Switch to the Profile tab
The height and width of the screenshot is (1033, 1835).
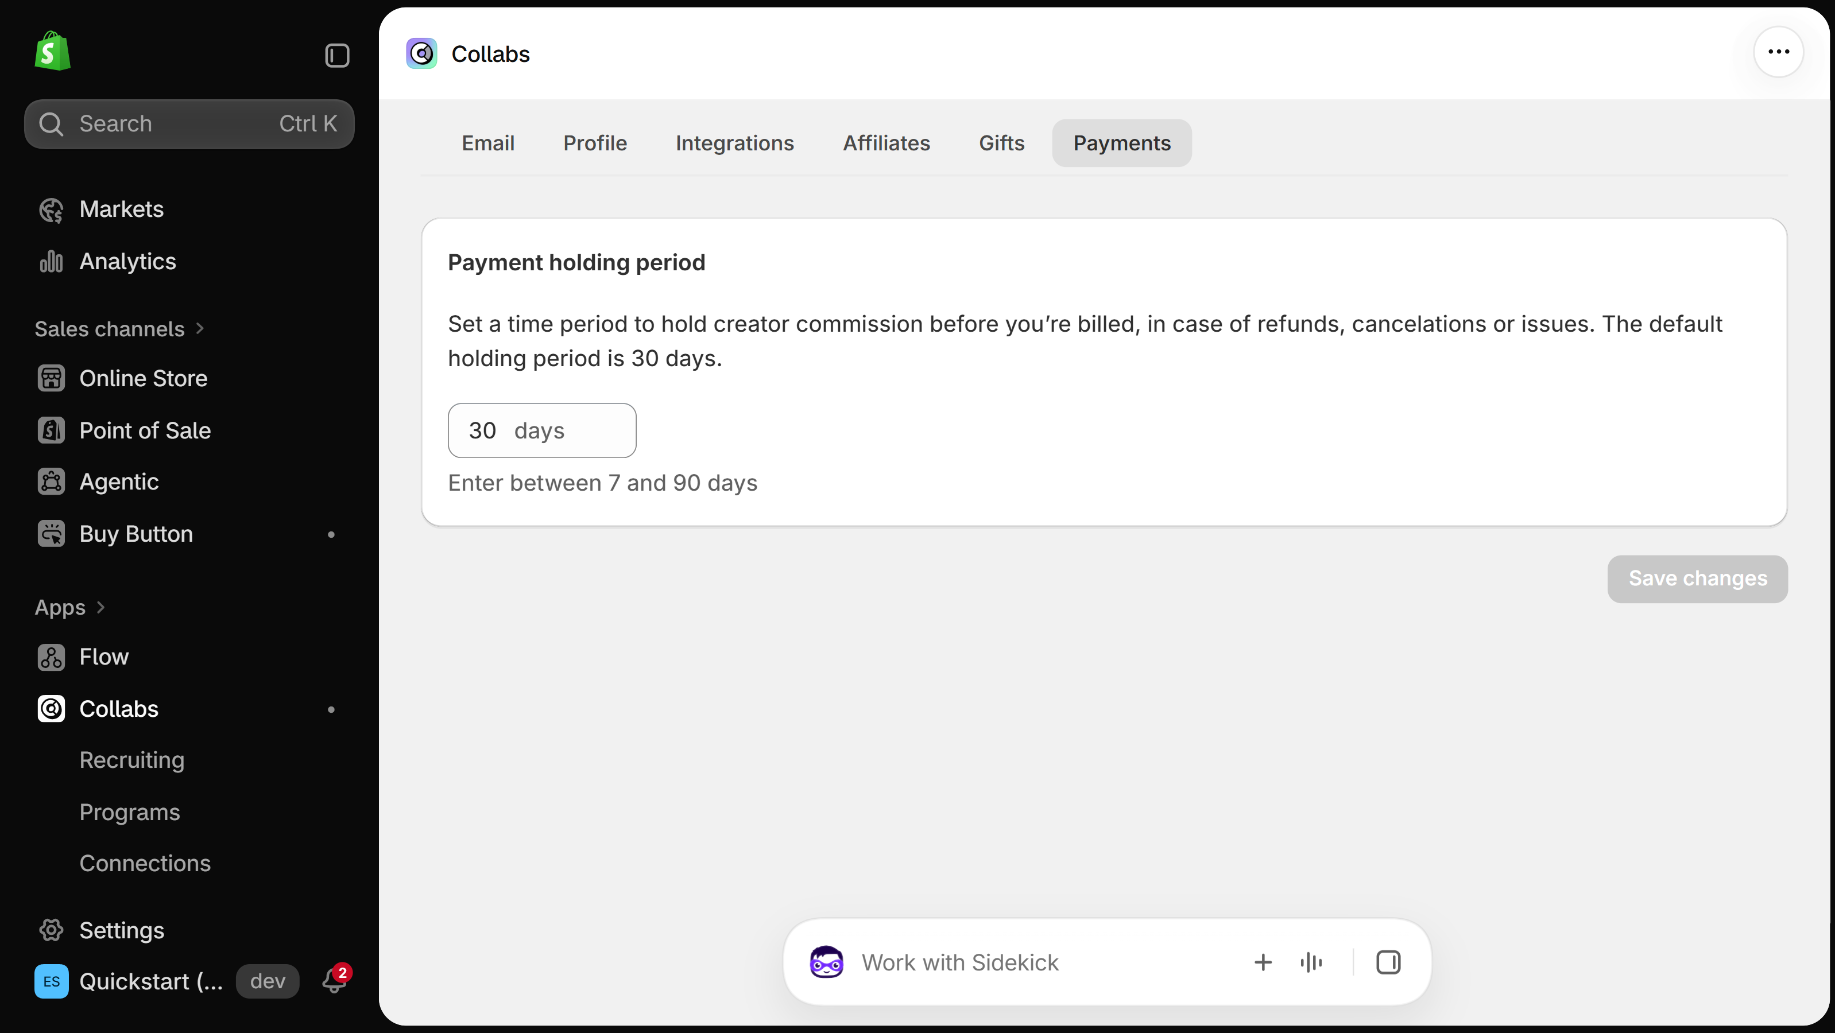(595, 143)
